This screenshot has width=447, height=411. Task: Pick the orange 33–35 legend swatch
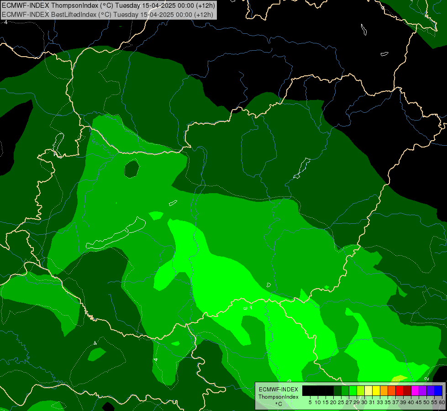tap(384, 390)
